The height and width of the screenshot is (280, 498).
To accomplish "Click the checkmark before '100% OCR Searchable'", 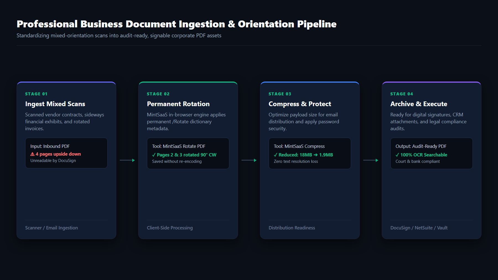I will [397, 155].
